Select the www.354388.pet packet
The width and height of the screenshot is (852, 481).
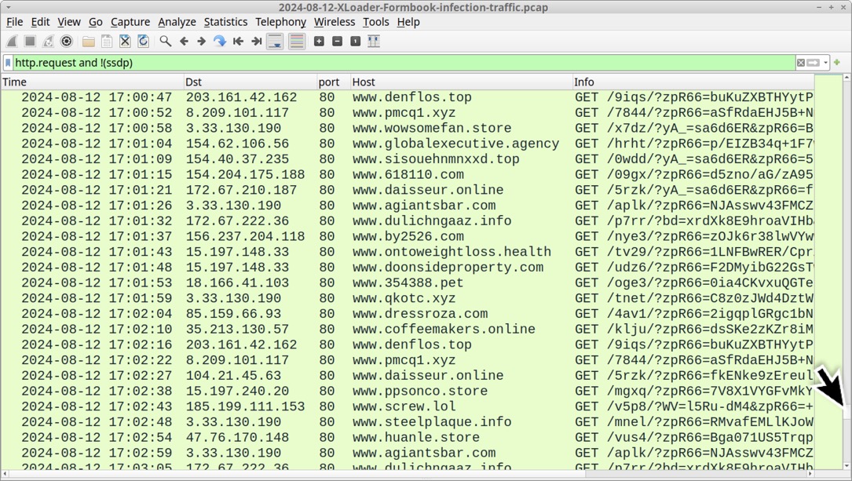(407, 282)
